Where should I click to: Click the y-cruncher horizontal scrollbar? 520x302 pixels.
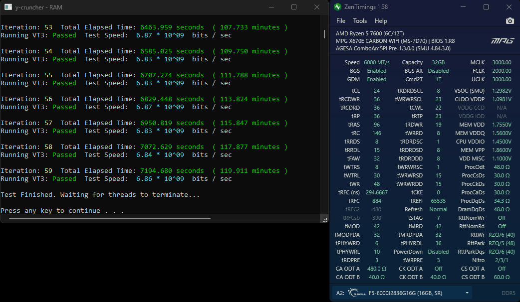point(110,219)
